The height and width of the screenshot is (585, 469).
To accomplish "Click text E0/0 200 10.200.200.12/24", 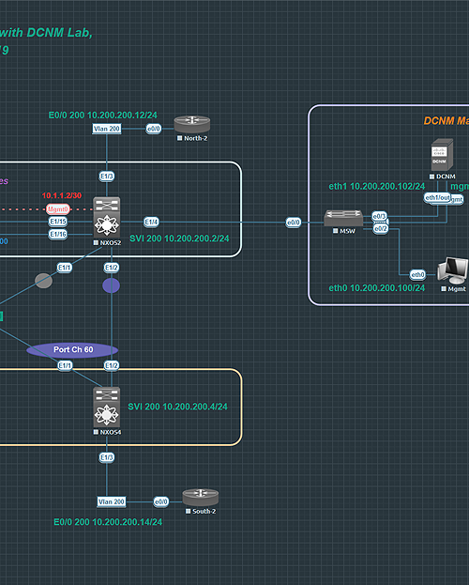I will 103,115.
